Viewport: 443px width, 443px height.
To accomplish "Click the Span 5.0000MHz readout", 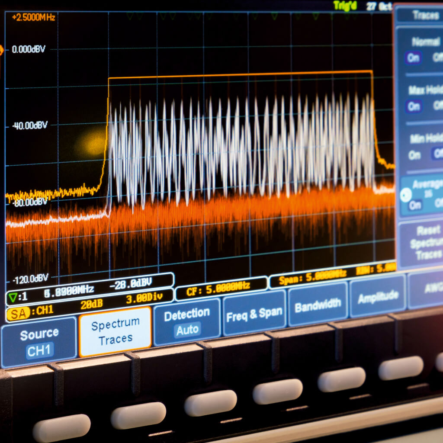I will pos(311,277).
